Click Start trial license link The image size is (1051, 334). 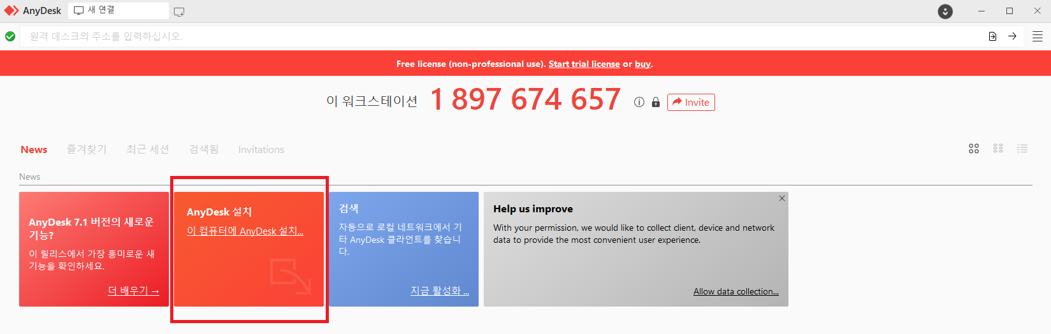click(x=584, y=64)
